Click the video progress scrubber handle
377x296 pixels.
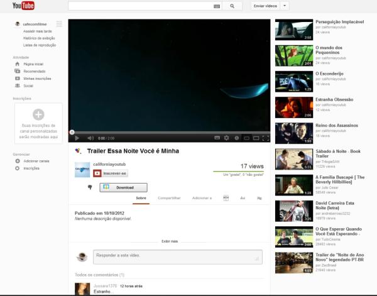click(72, 132)
